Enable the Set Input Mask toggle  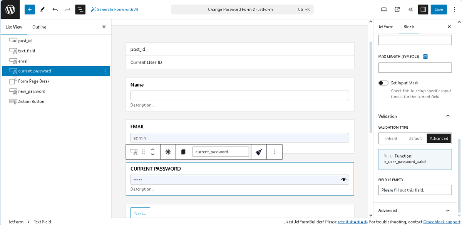point(383,82)
